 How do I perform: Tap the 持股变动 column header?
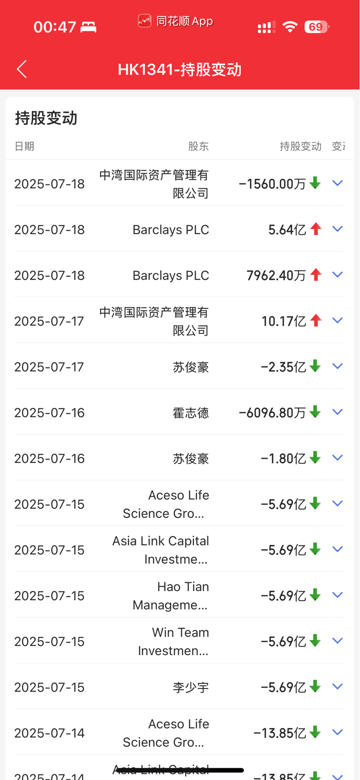coord(301,146)
